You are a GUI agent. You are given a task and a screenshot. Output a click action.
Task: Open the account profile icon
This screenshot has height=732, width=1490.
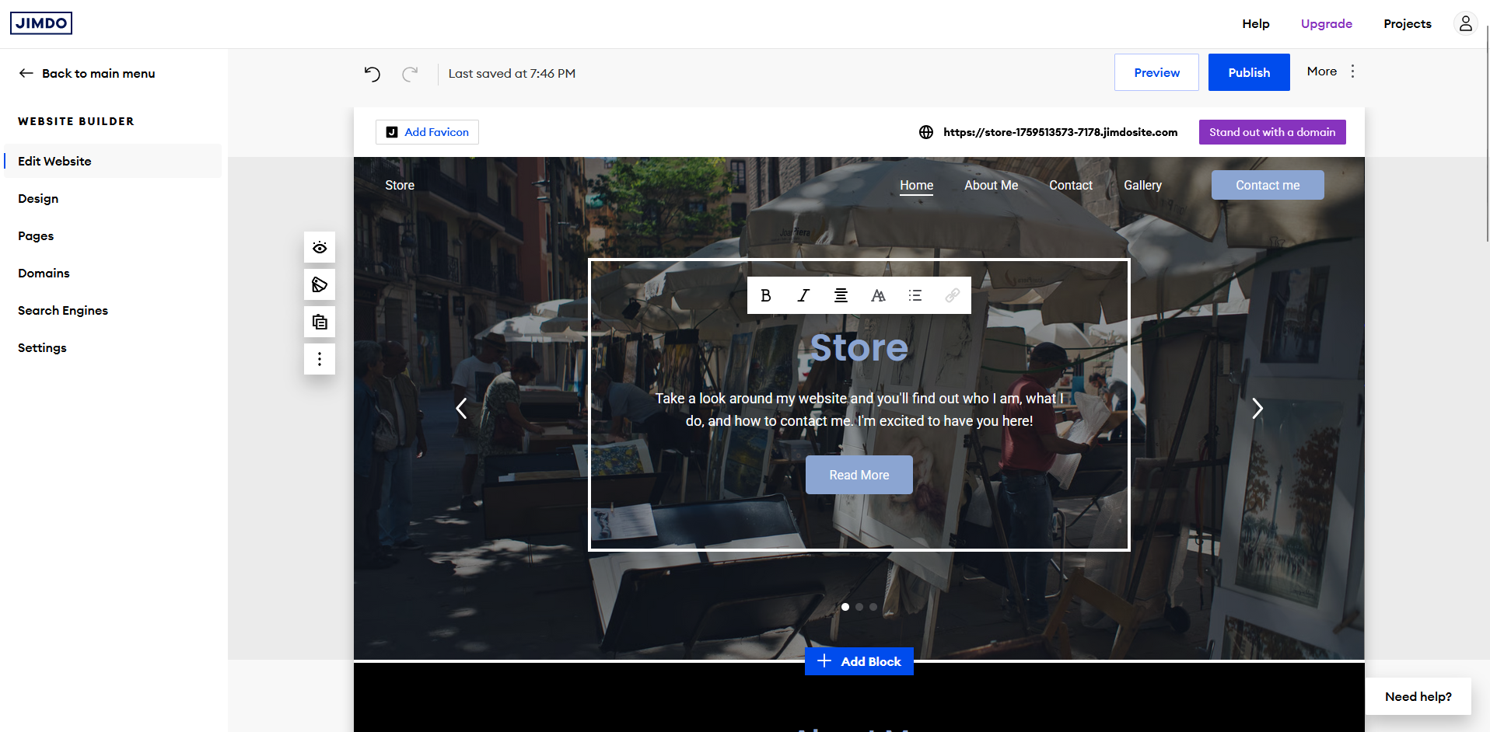point(1465,23)
